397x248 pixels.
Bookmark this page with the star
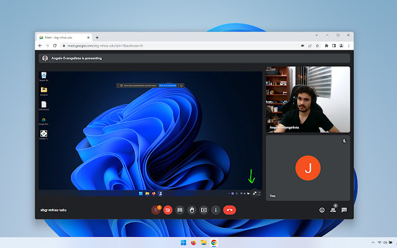[317, 46]
